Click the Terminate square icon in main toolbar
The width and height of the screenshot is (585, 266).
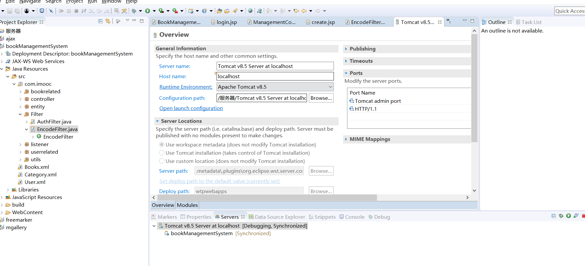coord(76,11)
